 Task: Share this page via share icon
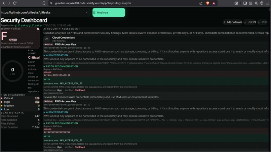(x=201, y=3)
